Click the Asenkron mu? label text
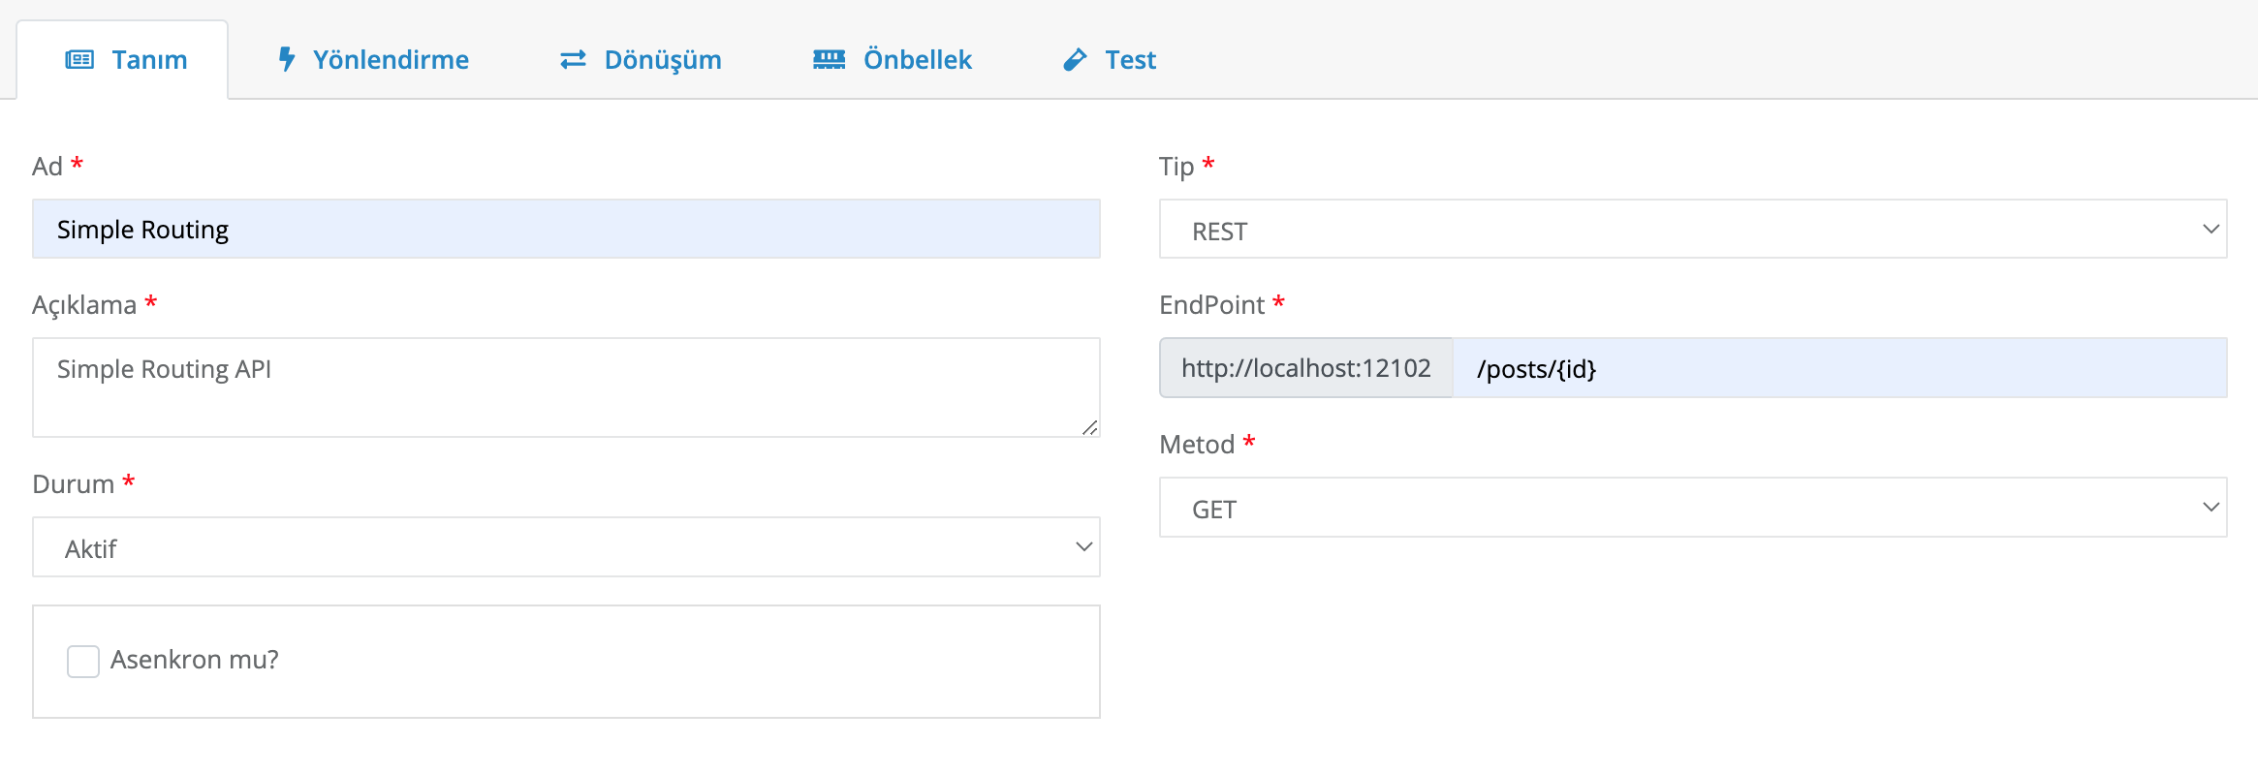2258x775 pixels. pyautogui.click(x=195, y=660)
